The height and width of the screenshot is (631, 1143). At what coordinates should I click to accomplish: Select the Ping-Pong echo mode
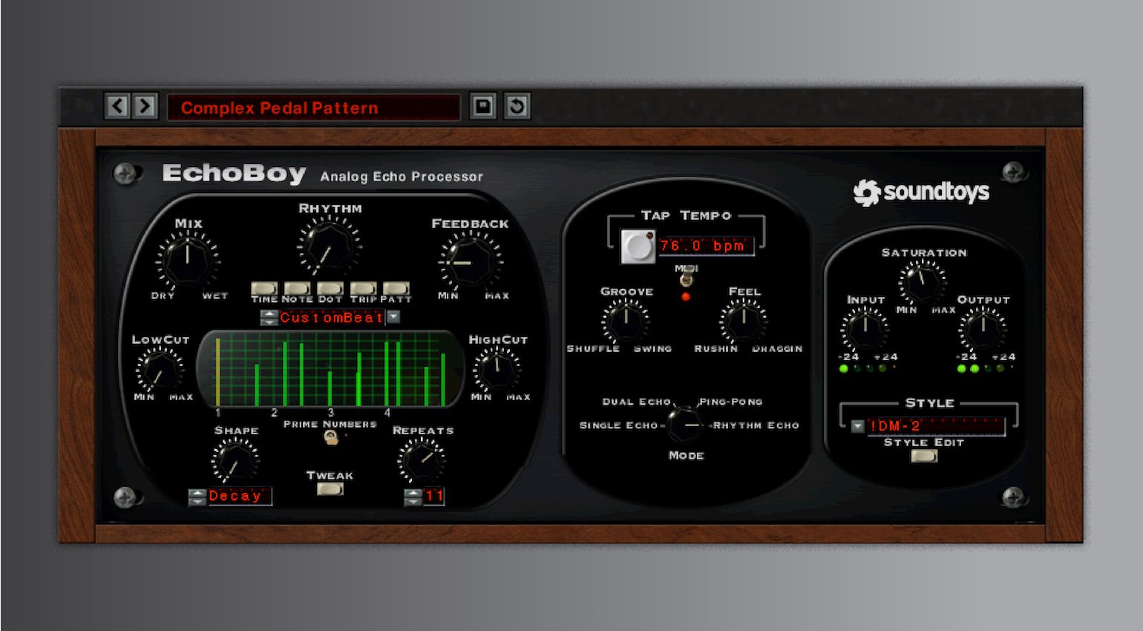coord(730,402)
